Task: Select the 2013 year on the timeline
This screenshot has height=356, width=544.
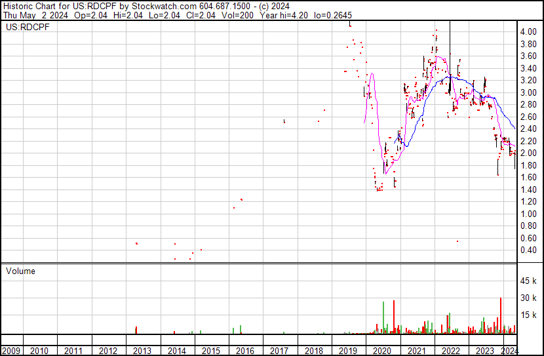Action: (x=142, y=351)
